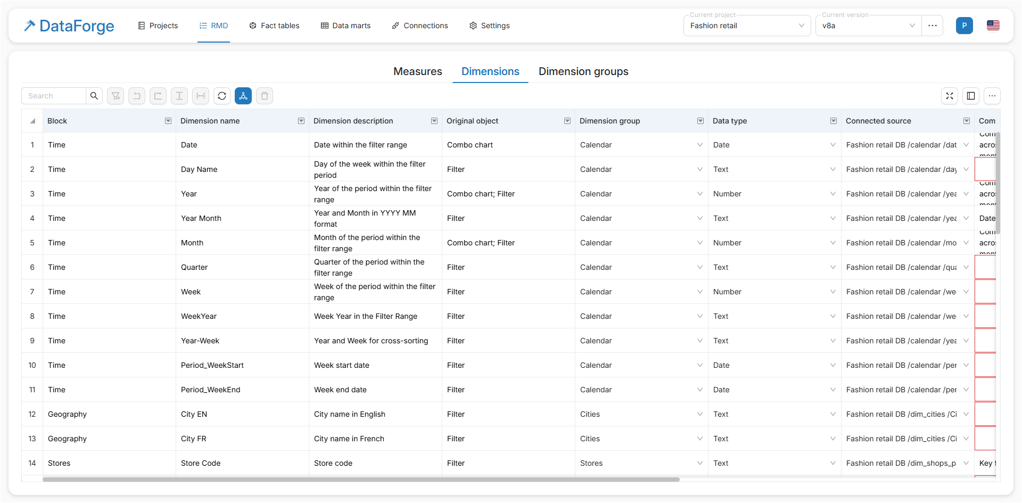Toggle the blue hierarchy diagram button
The height and width of the screenshot is (503, 1022).
coord(243,96)
